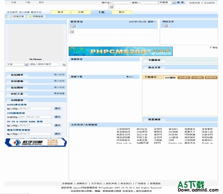Focus the 密码 password field
This screenshot has height=194, width=223.
click(x=149, y=2)
